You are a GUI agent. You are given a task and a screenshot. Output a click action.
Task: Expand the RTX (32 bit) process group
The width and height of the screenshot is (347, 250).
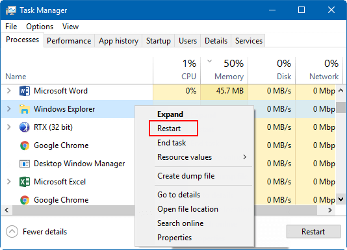[9, 127]
